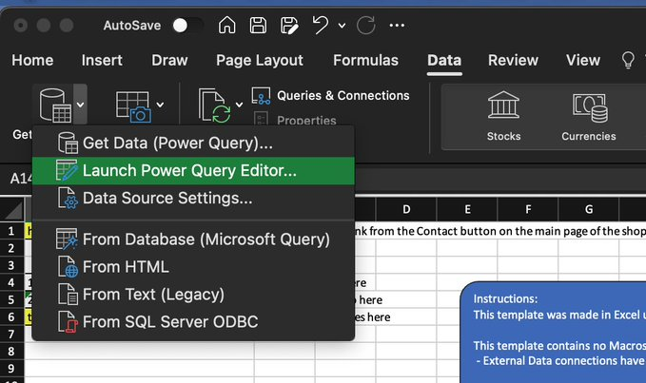Toggle the AutoSave switch
Screen dimensions: 646x383
pyautogui.click(x=187, y=26)
